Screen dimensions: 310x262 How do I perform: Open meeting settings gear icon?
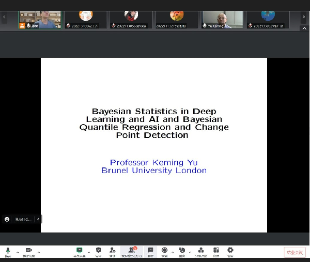tap(230, 251)
